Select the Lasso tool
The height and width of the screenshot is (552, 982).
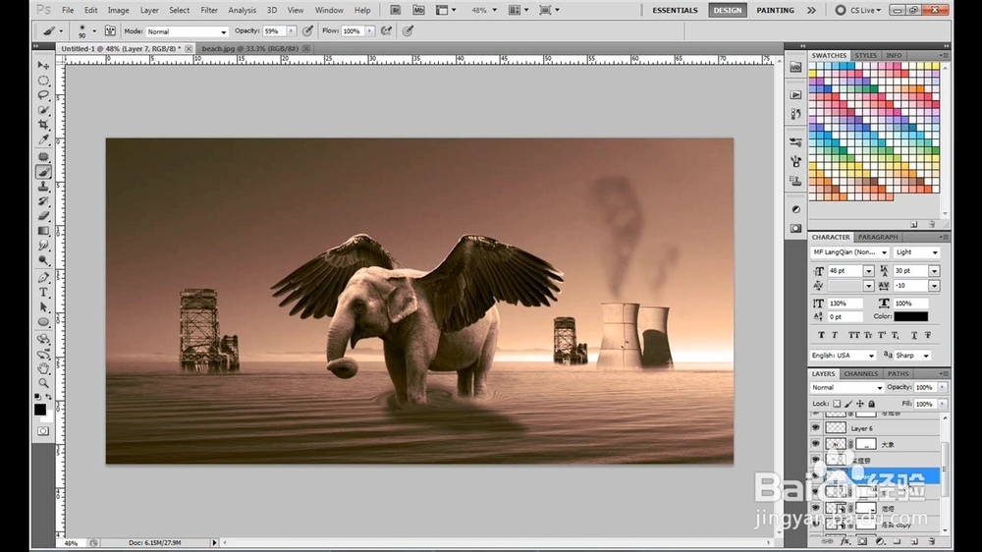pyautogui.click(x=43, y=95)
